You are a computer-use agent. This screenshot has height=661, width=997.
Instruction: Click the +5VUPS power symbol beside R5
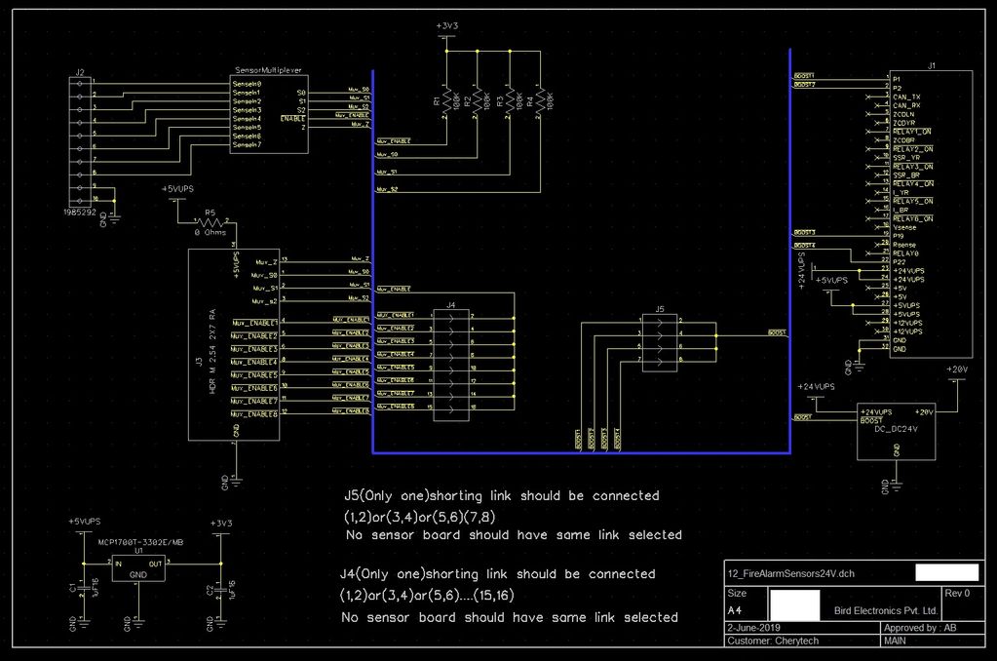177,193
